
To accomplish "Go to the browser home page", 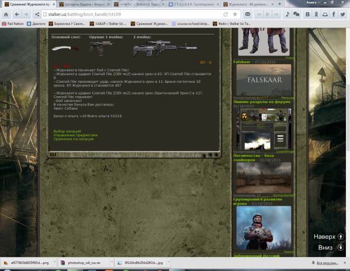I will [x=6, y=15].
